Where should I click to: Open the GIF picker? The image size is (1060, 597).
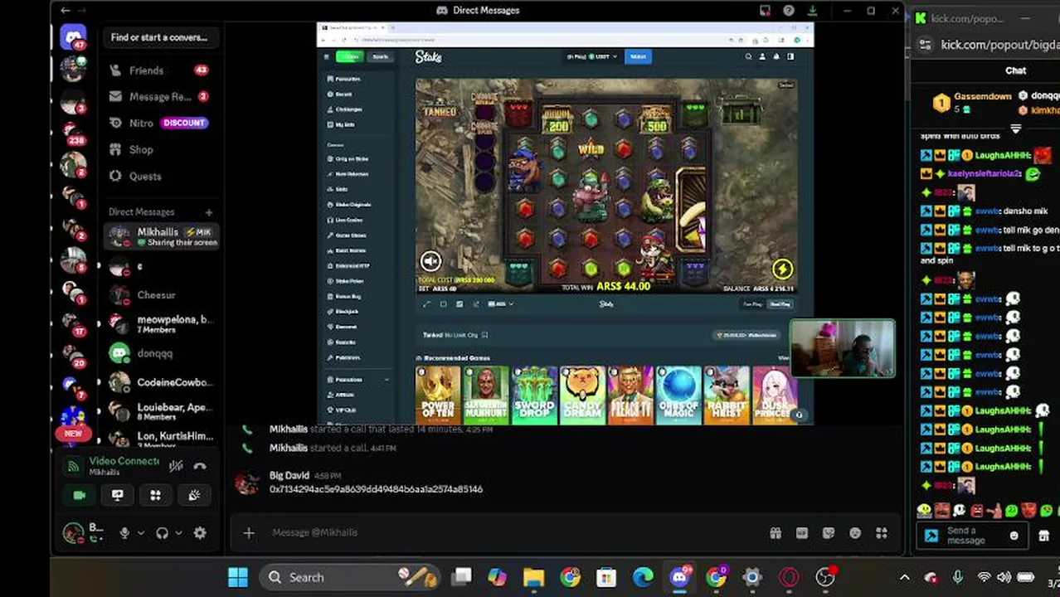click(x=802, y=533)
